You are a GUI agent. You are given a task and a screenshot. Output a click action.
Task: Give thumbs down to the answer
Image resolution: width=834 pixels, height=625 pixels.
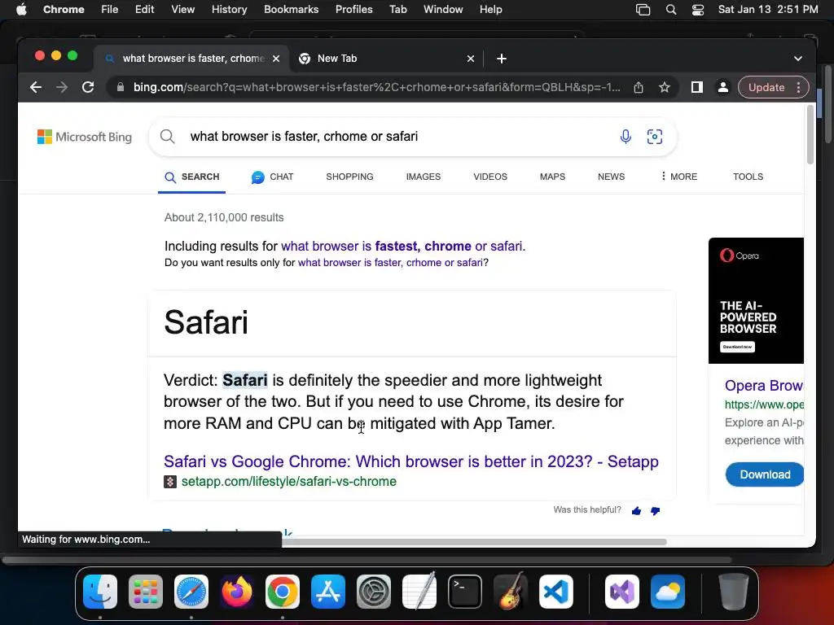(x=656, y=511)
